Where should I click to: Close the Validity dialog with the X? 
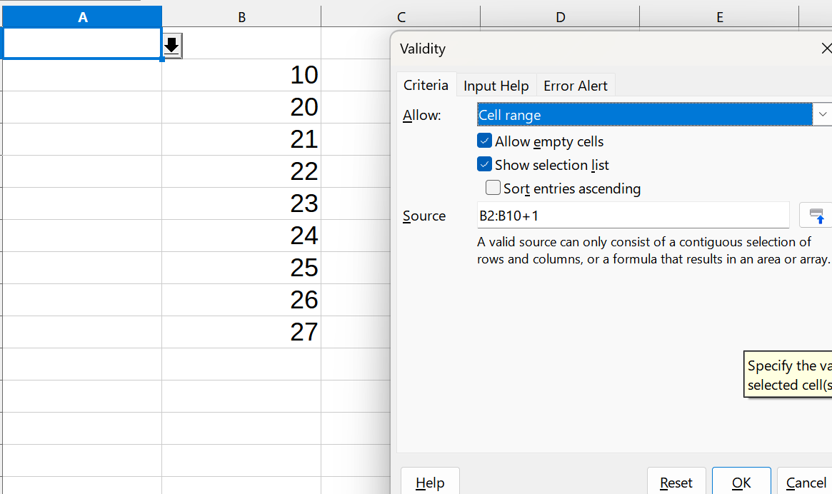pos(826,48)
